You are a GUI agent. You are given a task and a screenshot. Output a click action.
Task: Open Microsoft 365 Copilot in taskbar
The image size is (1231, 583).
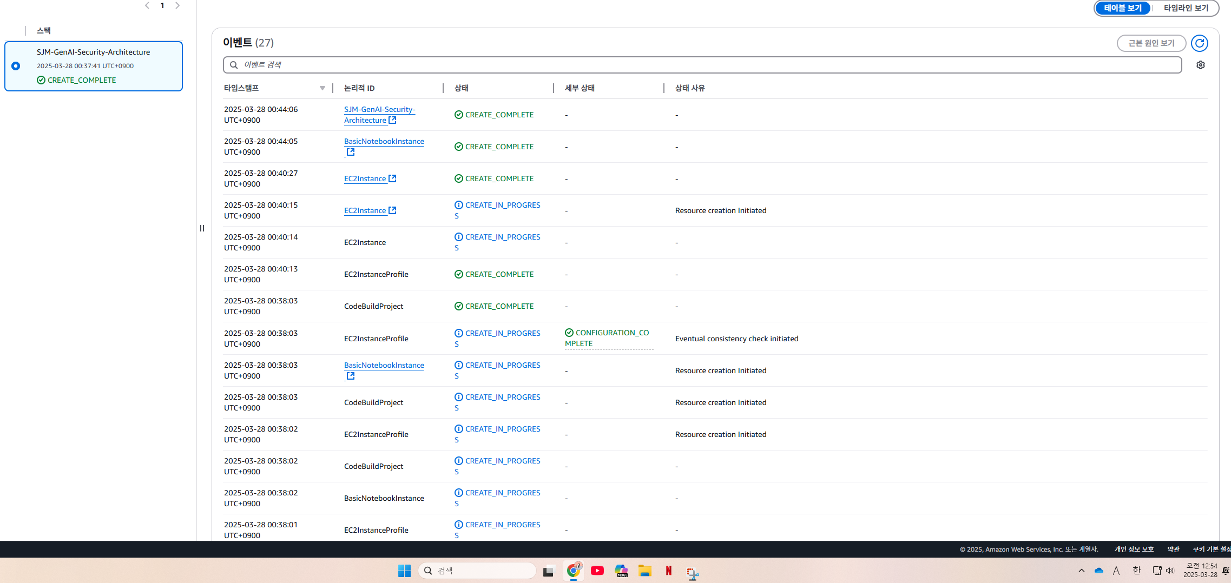(621, 571)
